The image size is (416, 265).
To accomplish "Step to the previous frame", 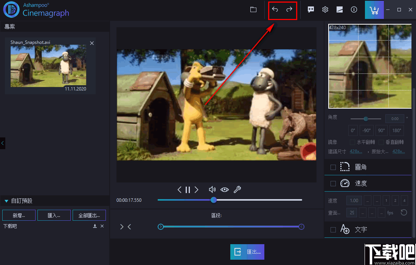I will 179,190.
